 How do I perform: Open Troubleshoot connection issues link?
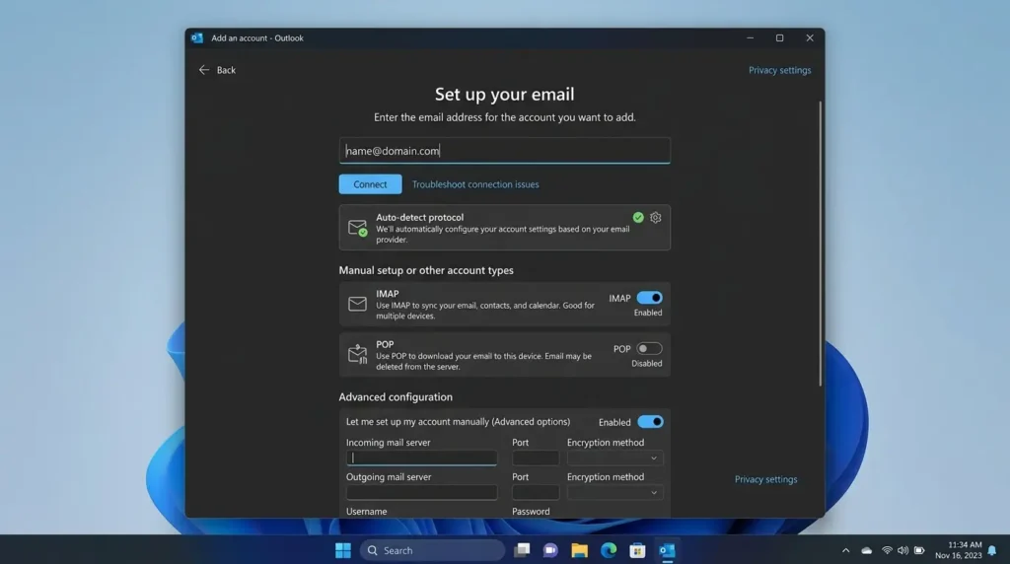(x=475, y=184)
